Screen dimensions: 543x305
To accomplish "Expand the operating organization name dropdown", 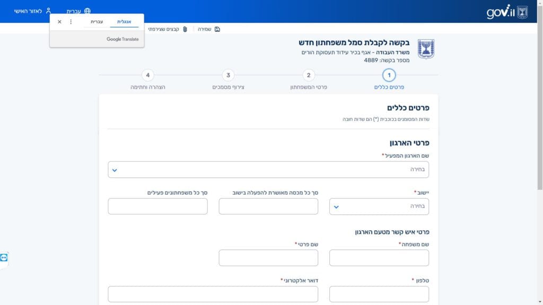I will coord(268,170).
